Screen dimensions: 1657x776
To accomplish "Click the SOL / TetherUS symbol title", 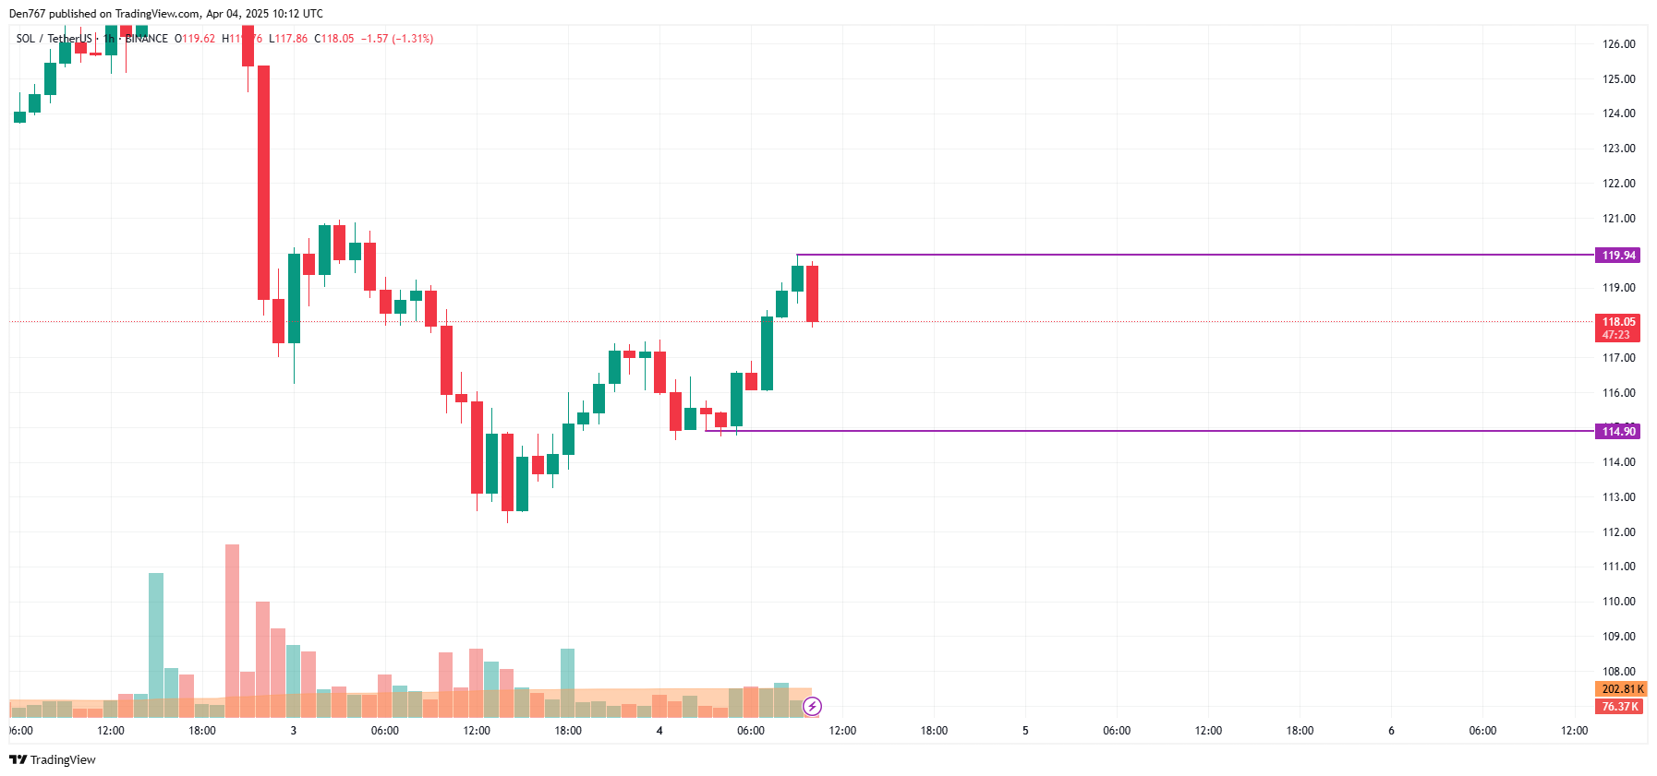I will pyautogui.click(x=54, y=39).
